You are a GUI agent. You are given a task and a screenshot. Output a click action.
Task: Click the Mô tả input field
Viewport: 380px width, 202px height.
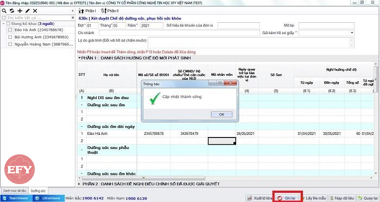pyautogui.click(x=326, y=25)
